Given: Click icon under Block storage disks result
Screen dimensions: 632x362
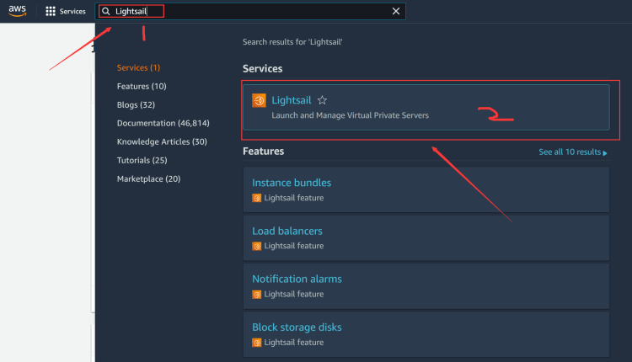Looking at the screenshot, I should coord(257,343).
